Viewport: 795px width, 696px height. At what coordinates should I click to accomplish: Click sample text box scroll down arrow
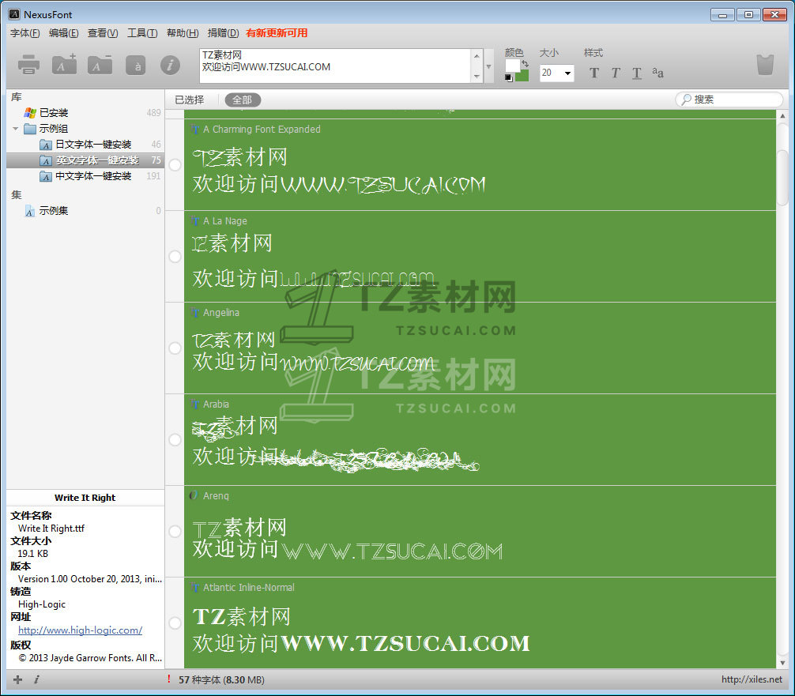pyautogui.click(x=477, y=77)
